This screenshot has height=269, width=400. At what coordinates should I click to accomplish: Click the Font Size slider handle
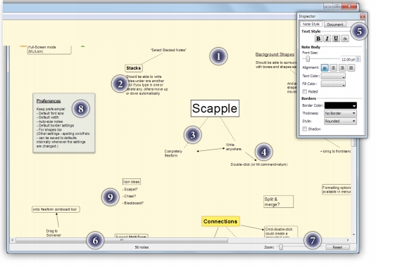click(x=308, y=59)
